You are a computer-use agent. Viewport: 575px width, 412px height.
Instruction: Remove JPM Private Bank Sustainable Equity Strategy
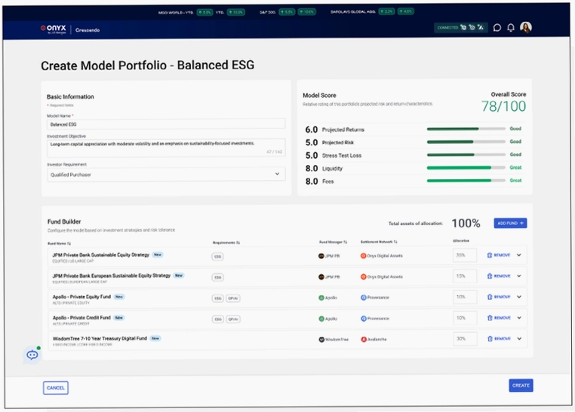(498, 255)
